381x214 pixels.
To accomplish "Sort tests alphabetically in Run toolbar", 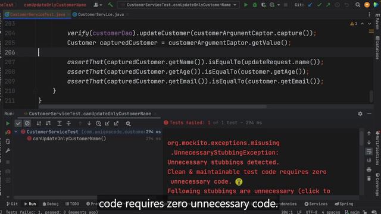I will click(39, 124).
